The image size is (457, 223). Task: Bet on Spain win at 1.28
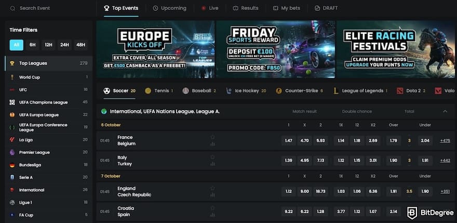tap(320, 212)
